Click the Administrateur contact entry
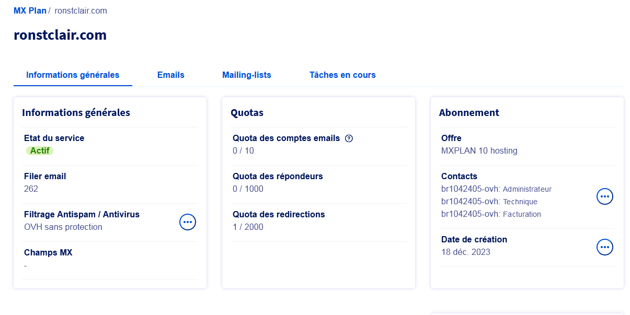 (x=496, y=189)
